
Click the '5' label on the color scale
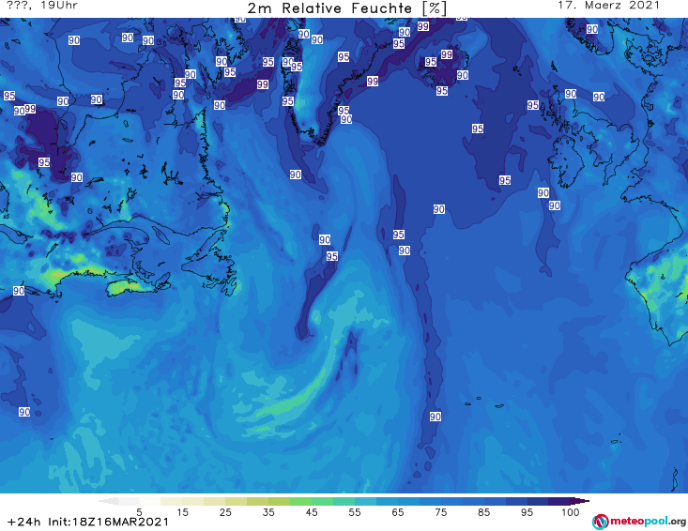click(x=139, y=512)
